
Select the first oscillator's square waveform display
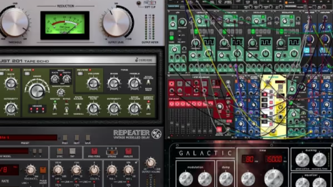coord(209,42)
